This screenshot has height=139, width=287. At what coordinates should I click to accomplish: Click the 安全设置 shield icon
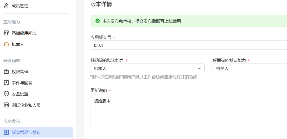[x=6, y=94]
